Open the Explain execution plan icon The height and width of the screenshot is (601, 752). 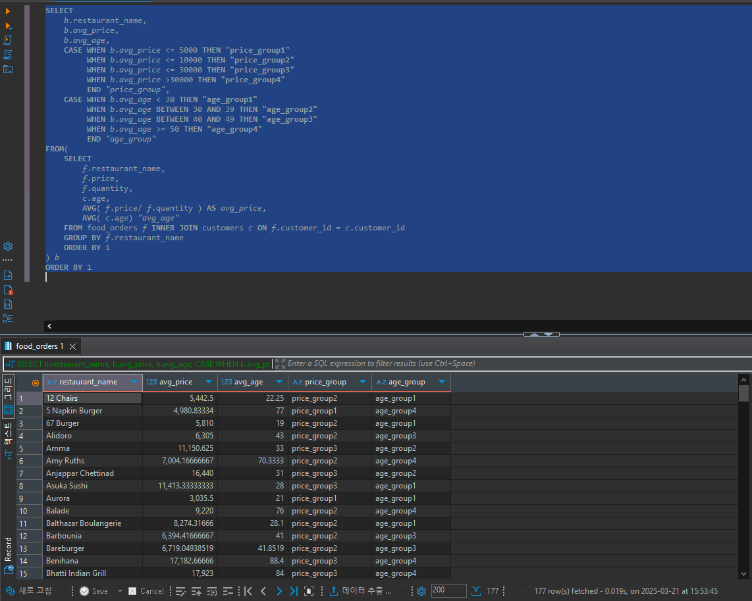point(8,55)
